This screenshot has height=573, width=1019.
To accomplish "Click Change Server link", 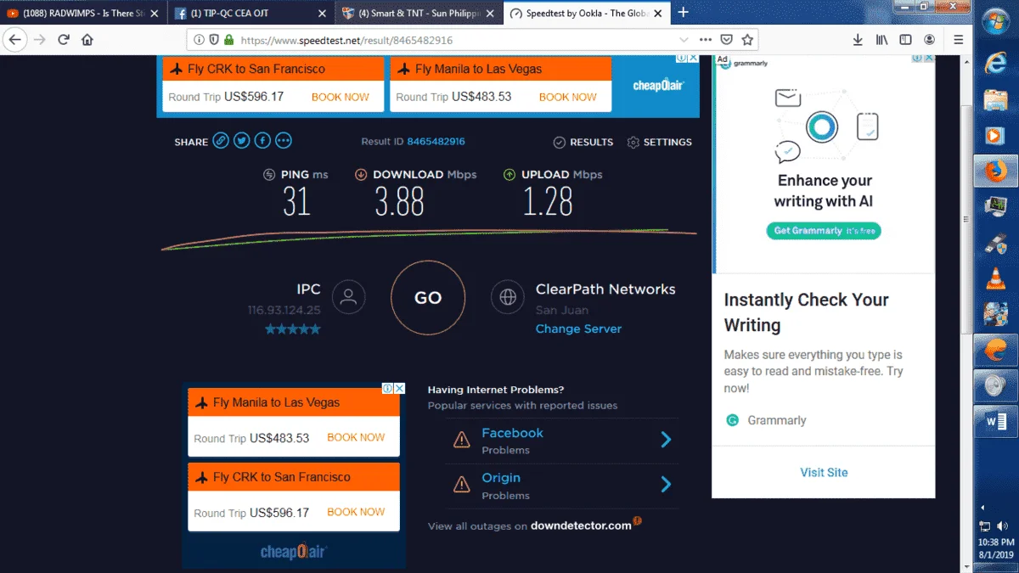I will [578, 329].
